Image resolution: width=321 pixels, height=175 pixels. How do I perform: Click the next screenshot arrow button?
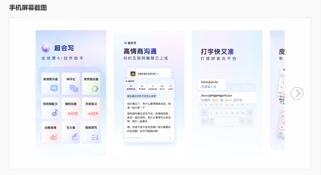297,93
